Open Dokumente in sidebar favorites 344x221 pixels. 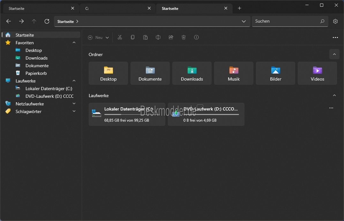tap(41, 66)
